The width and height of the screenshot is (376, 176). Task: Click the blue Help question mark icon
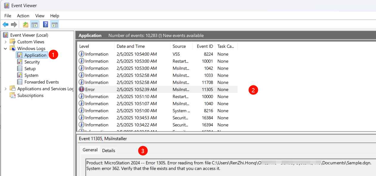46,25
